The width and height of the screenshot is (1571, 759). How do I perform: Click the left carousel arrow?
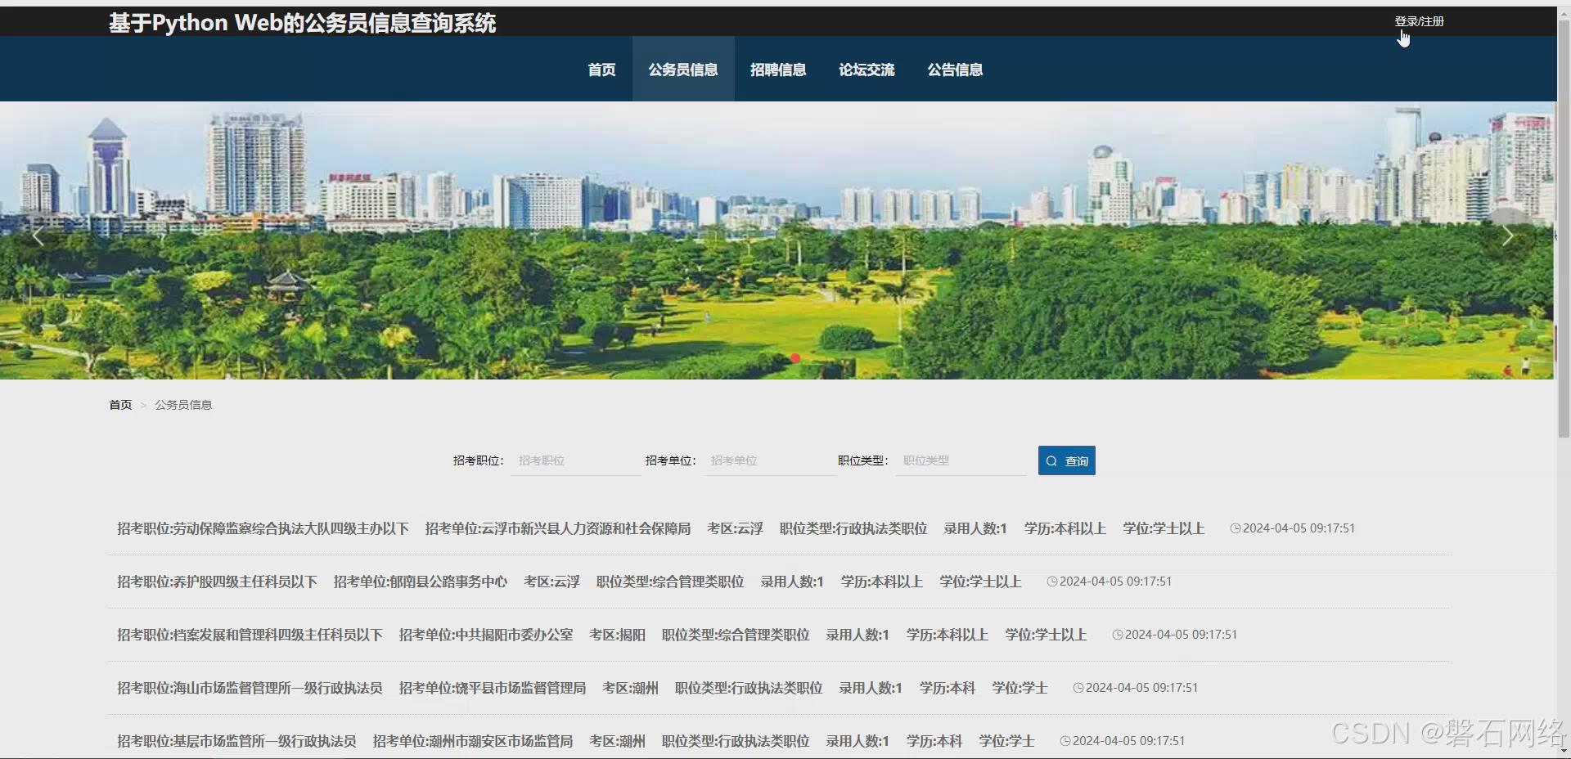(x=38, y=236)
